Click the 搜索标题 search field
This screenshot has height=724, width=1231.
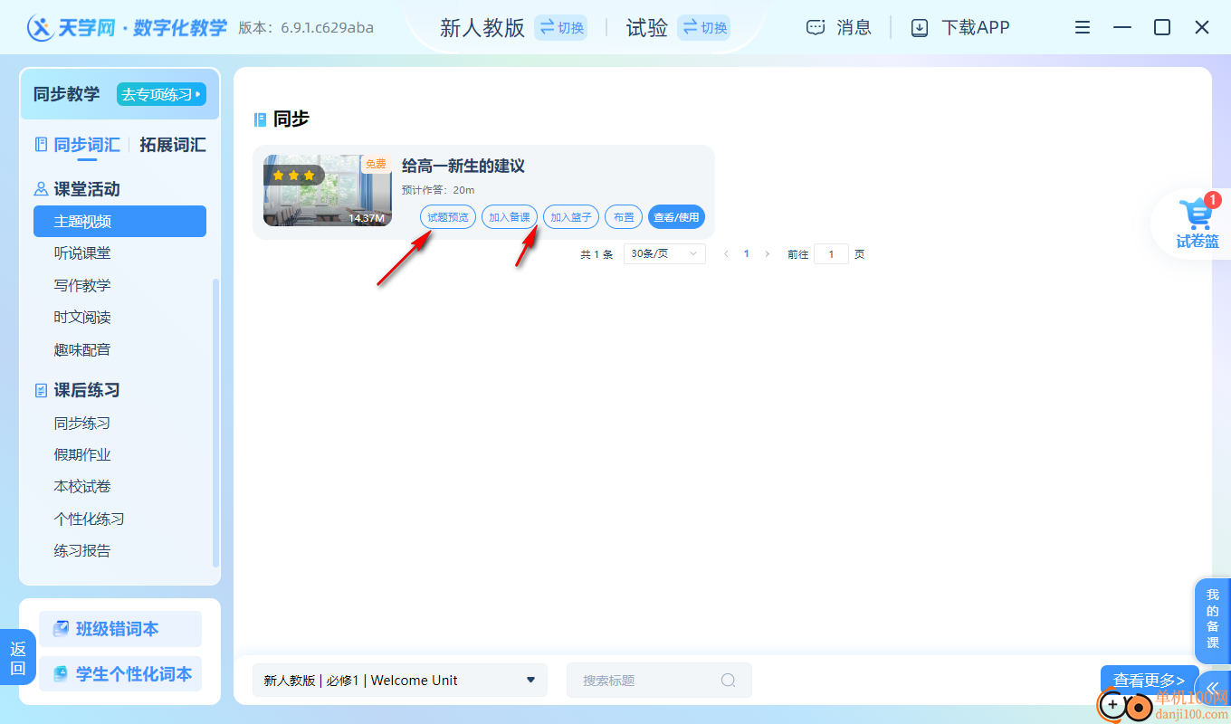pyautogui.click(x=659, y=681)
